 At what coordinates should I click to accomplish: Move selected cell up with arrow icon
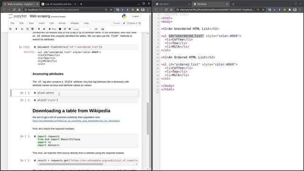pos(39,29)
